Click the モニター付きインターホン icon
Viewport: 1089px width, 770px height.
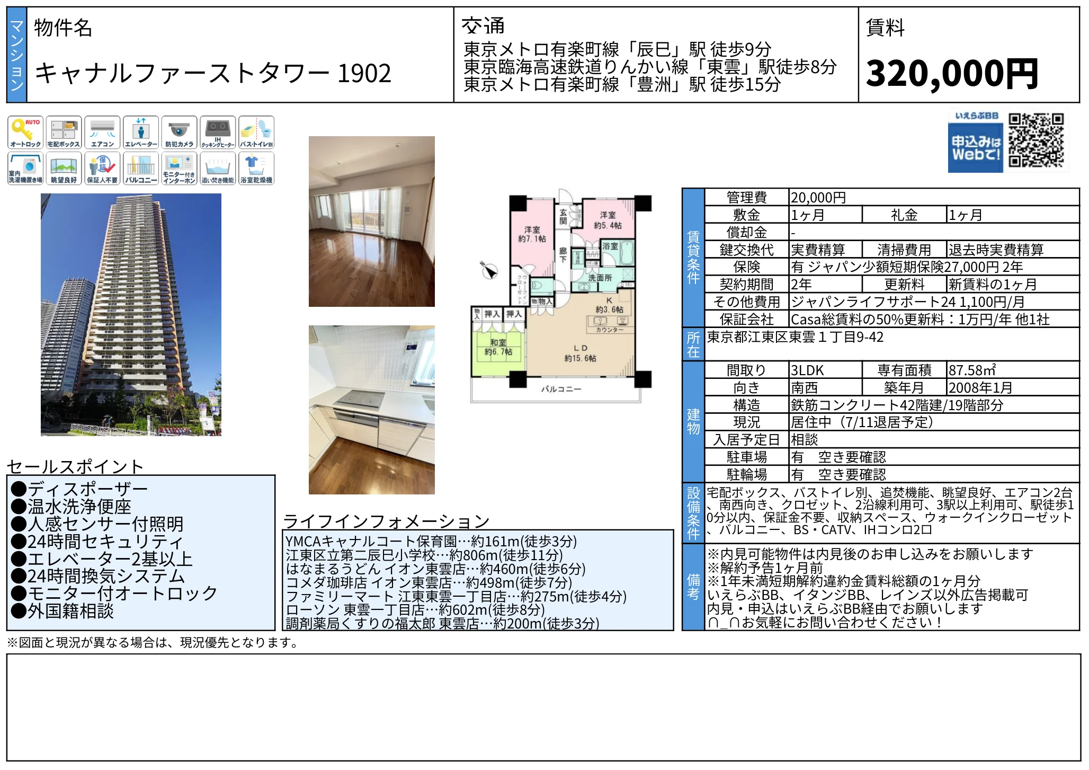click(x=179, y=169)
